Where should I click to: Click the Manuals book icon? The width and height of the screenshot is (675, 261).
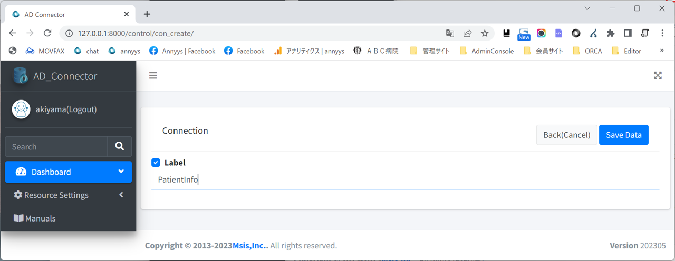[x=18, y=218]
